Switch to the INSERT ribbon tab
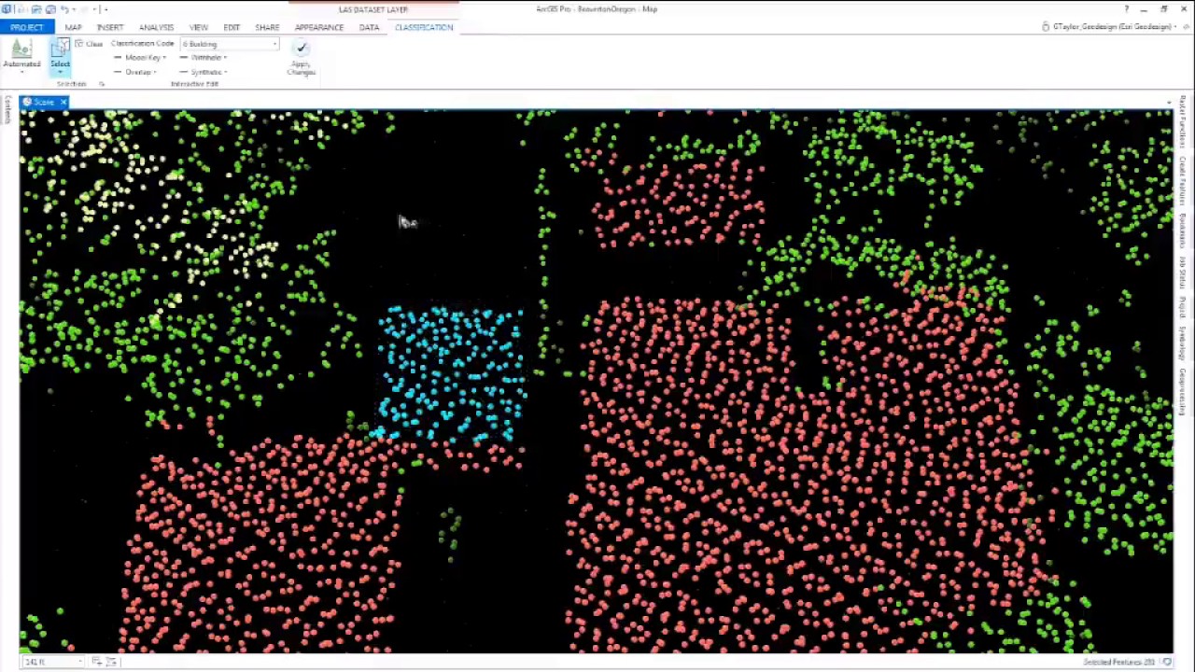Screen dimensions: 1195x672 [x=110, y=27]
